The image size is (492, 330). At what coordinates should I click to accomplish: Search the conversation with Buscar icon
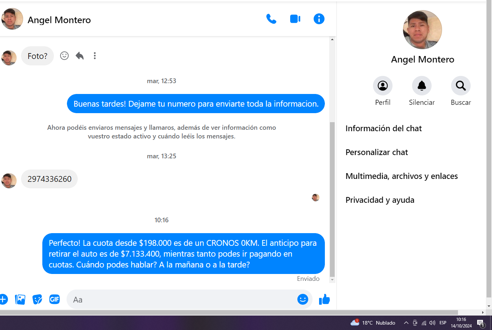(461, 86)
